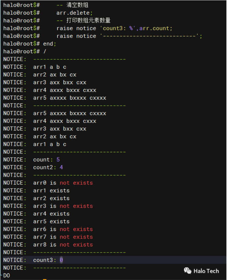Click the '清空数组' comment text
The width and height of the screenshot is (227, 280).
click(x=77, y=5)
